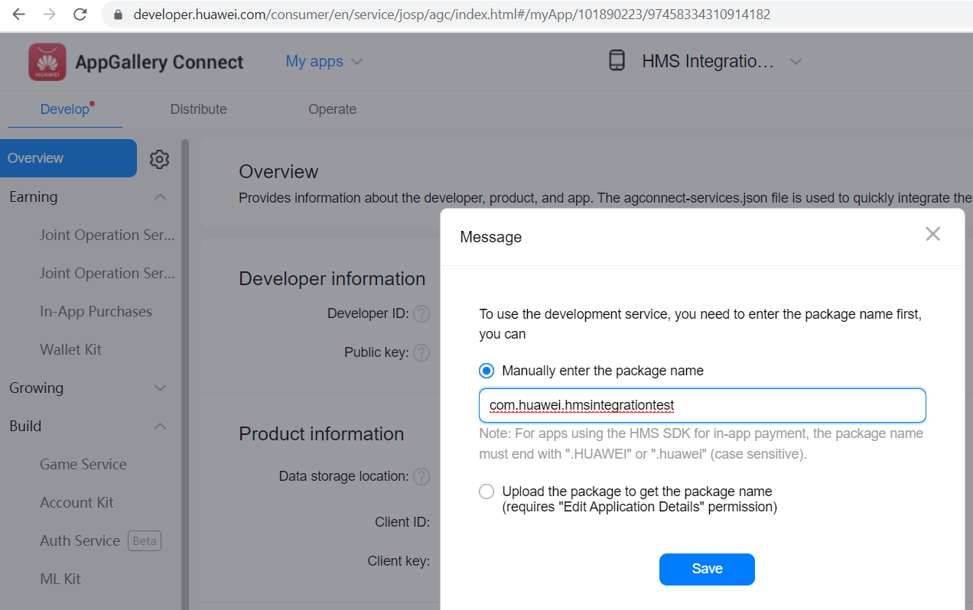The height and width of the screenshot is (610, 973).
Task: Collapse the Build section chevron
Action: 160,427
